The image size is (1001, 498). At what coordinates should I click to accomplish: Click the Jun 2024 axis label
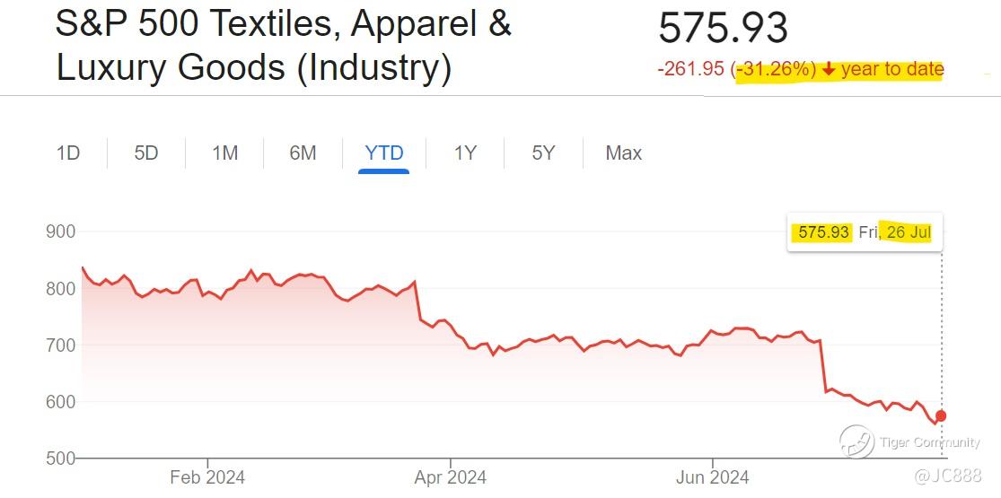tap(712, 477)
